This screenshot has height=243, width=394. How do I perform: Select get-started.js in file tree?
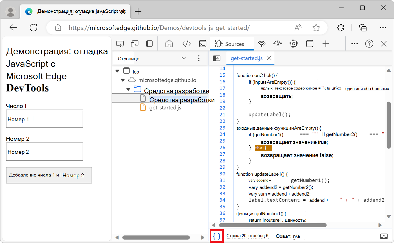pyautogui.click(x=165, y=107)
